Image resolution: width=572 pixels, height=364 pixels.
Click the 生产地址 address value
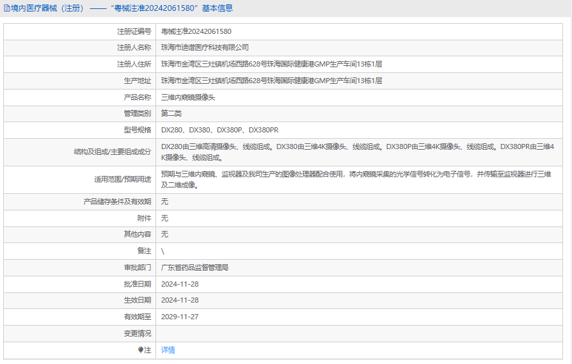click(271, 81)
